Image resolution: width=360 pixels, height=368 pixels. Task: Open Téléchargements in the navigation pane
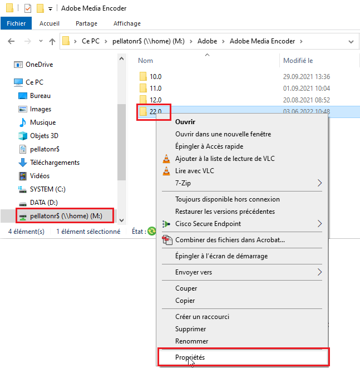point(49,163)
